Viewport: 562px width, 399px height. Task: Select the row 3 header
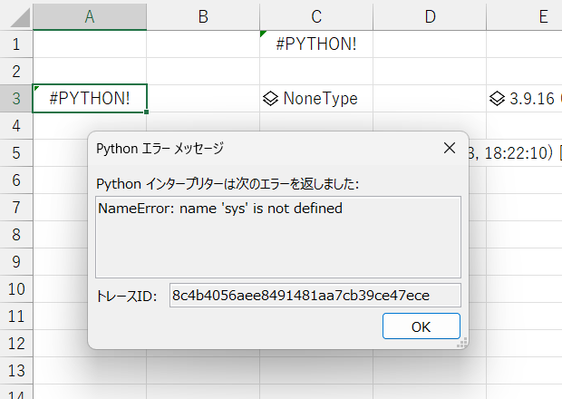tap(16, 98)
